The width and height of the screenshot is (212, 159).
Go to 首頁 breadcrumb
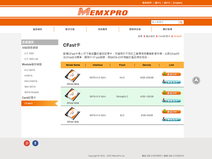140,36
